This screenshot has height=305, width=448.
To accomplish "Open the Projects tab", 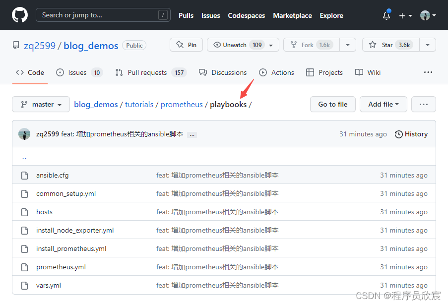I will [324, 72].
